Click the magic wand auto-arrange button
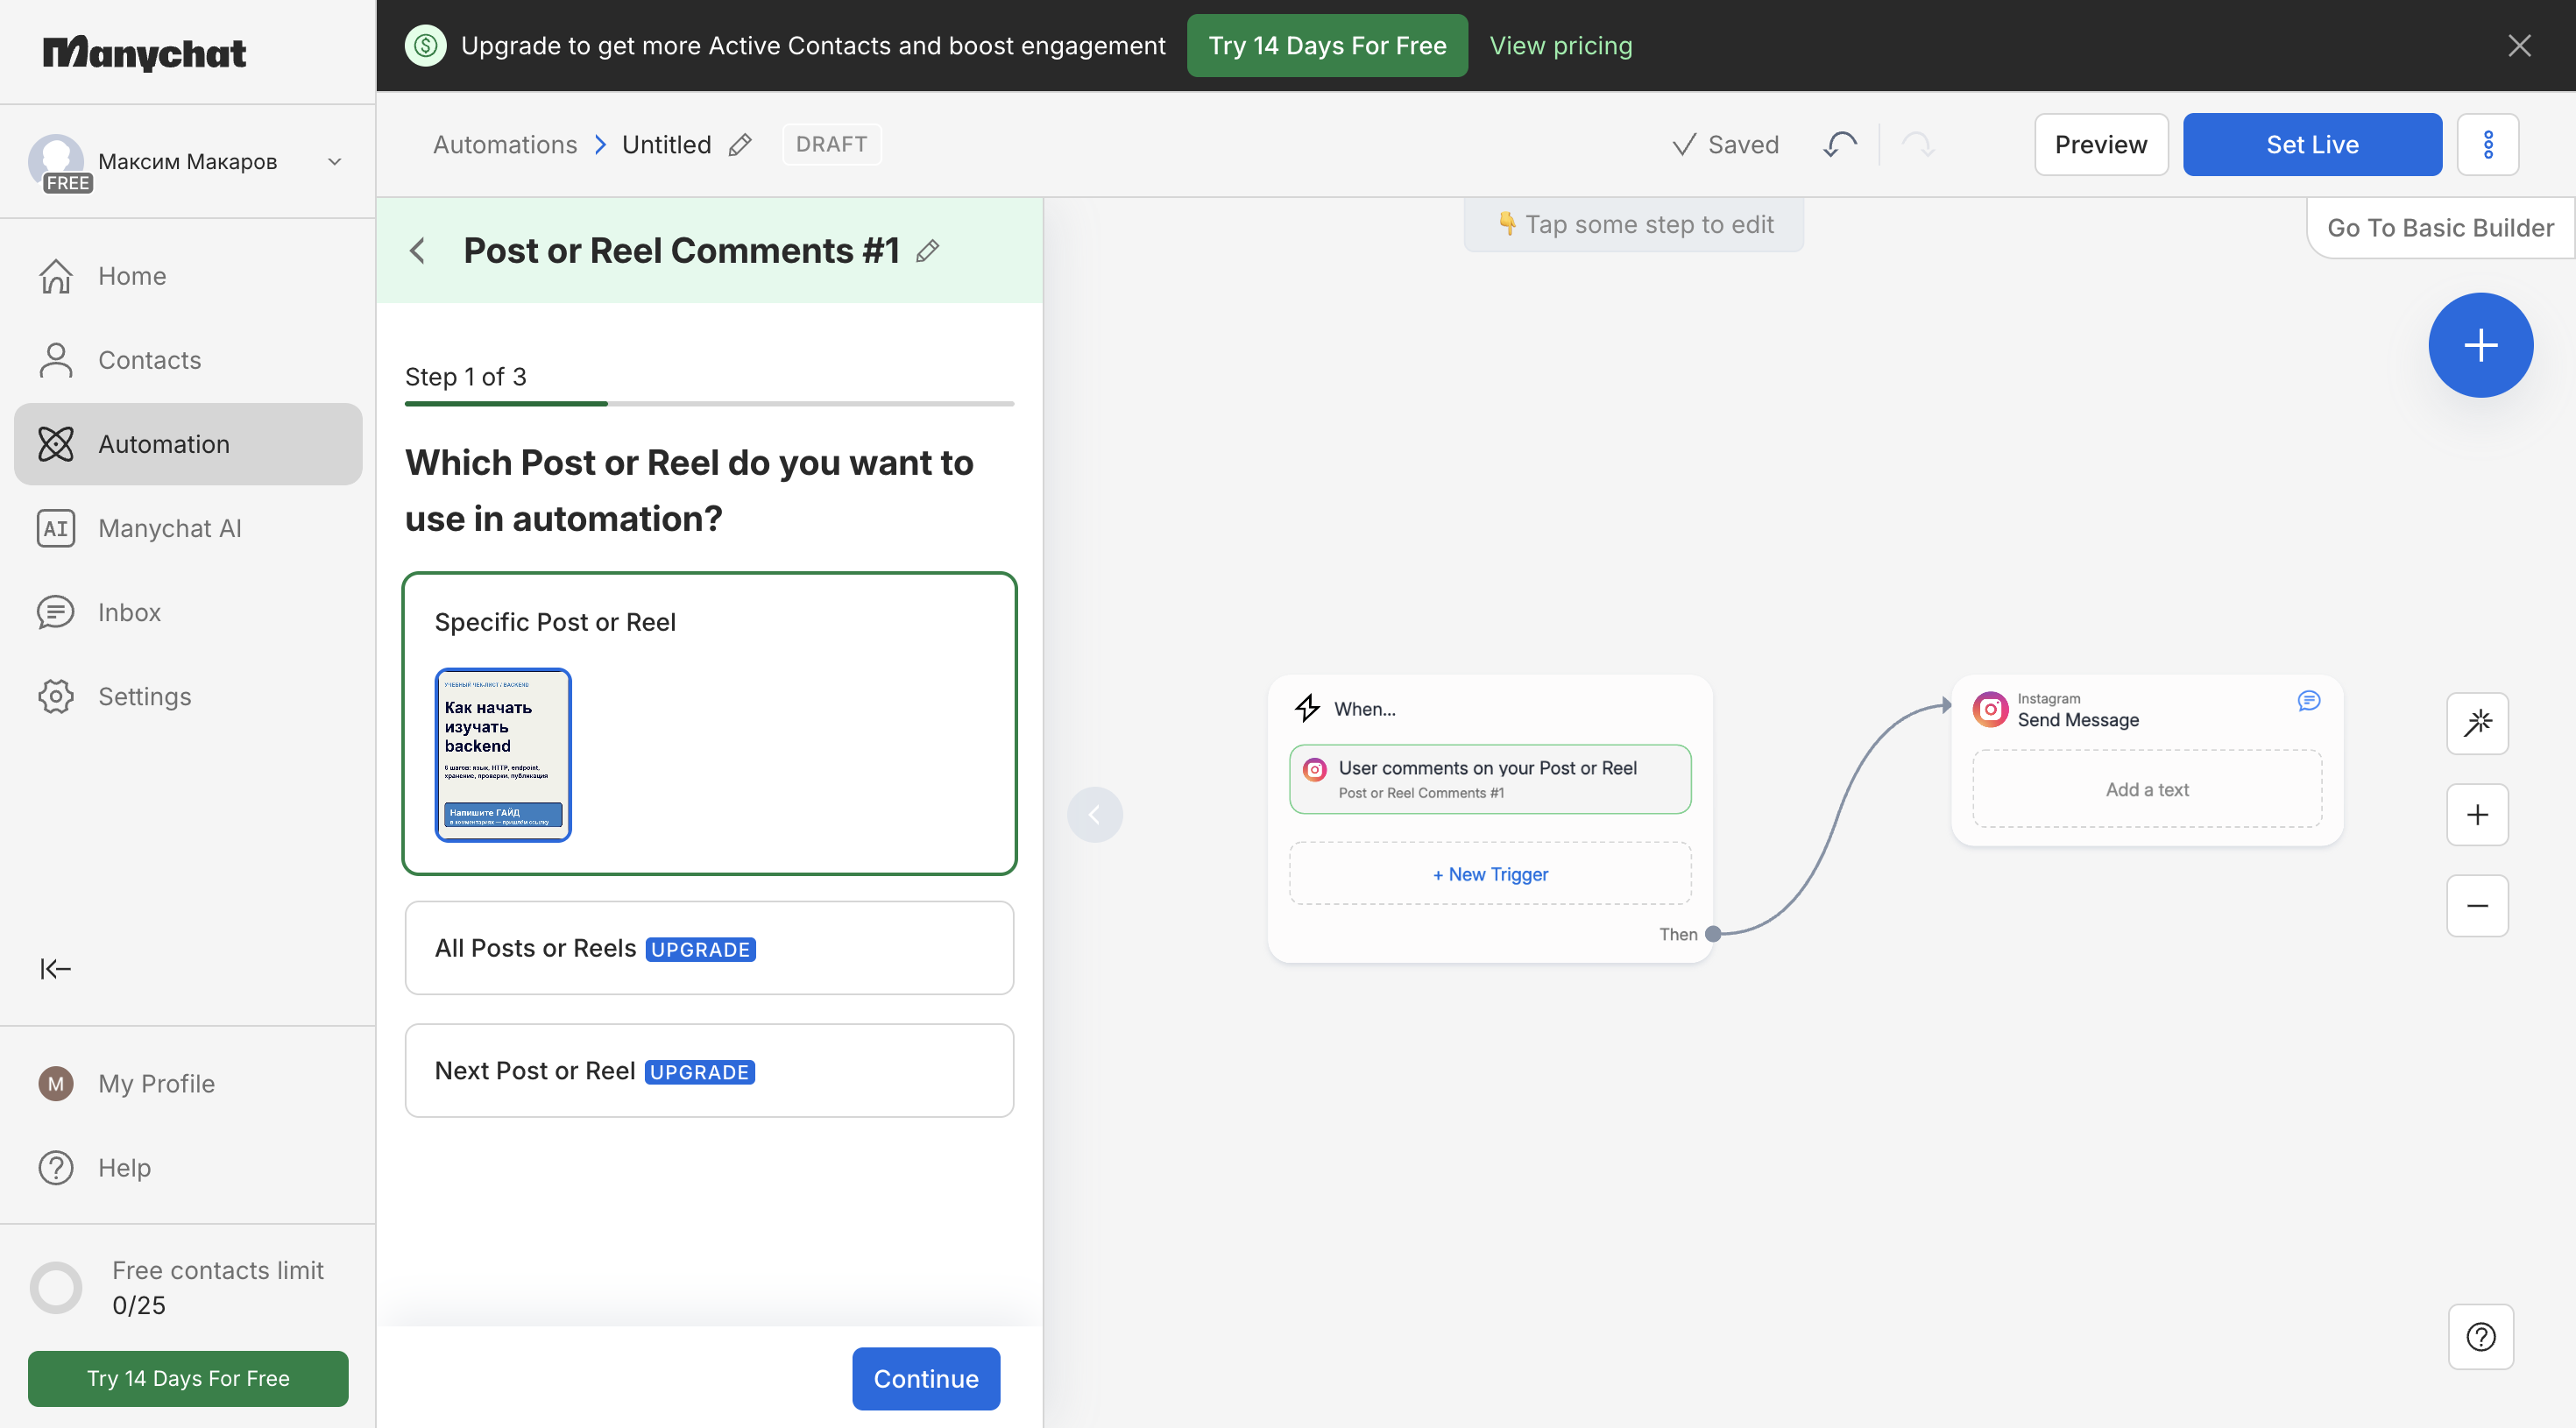 2477,723
